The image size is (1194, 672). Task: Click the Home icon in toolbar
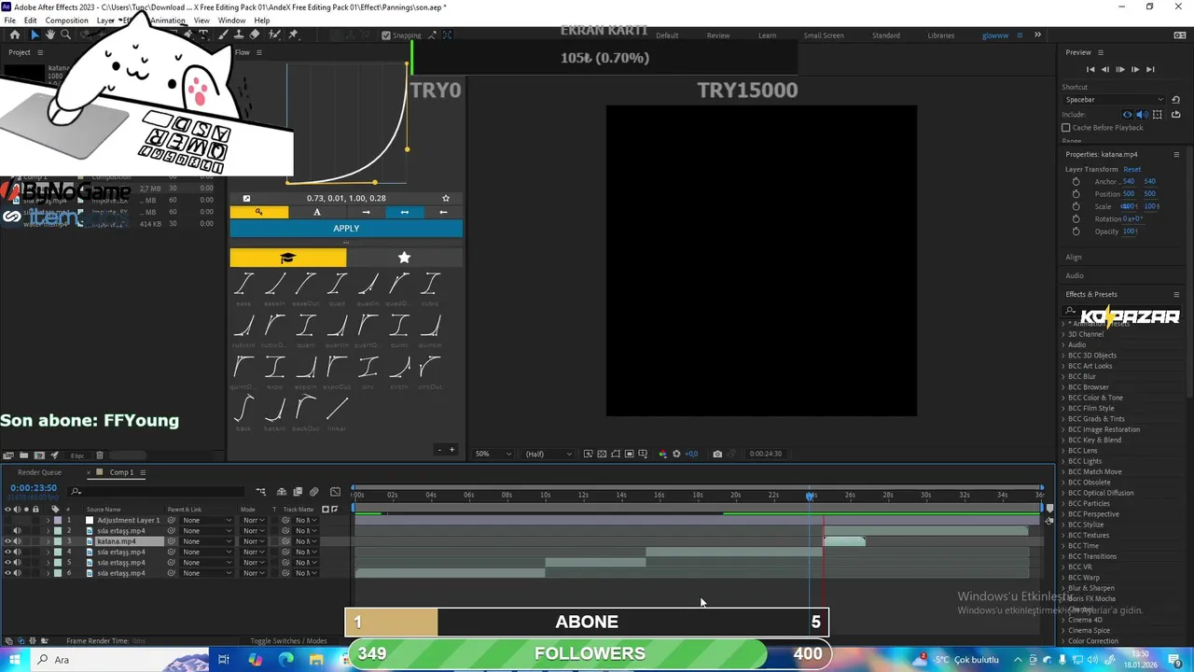(x=14, y=35)
